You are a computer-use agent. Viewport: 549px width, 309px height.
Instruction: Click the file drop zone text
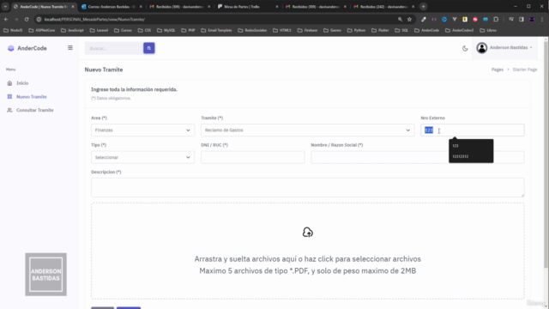(308, 265)
